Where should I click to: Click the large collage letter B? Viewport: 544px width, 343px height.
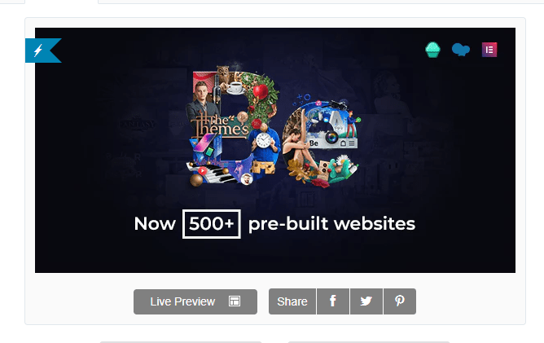(x=234, y=126)
